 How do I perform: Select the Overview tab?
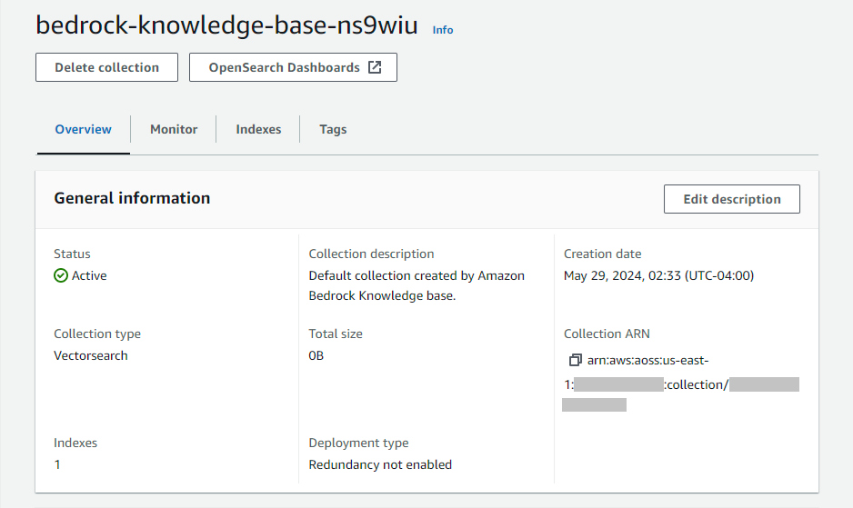tap(84, 129)
